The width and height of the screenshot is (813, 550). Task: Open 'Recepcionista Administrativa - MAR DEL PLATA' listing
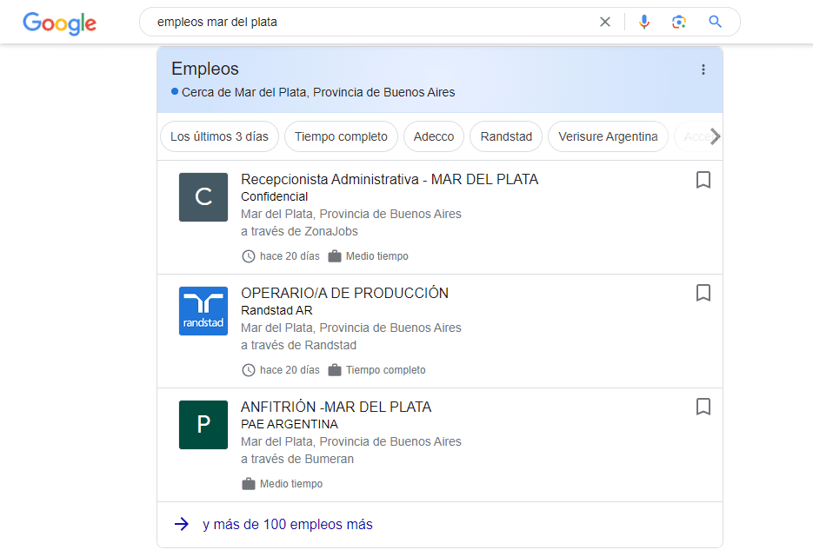390,180
